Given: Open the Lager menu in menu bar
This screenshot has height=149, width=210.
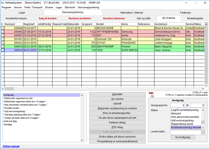Looking at the screenshot, I should coord(59,7).
